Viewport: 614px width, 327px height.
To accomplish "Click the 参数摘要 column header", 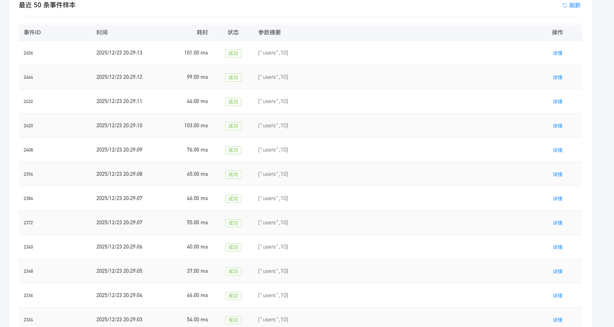I will click(269, 32).
